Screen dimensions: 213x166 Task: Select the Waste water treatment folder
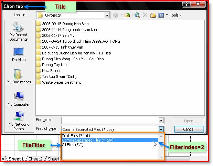click(58, 82)
